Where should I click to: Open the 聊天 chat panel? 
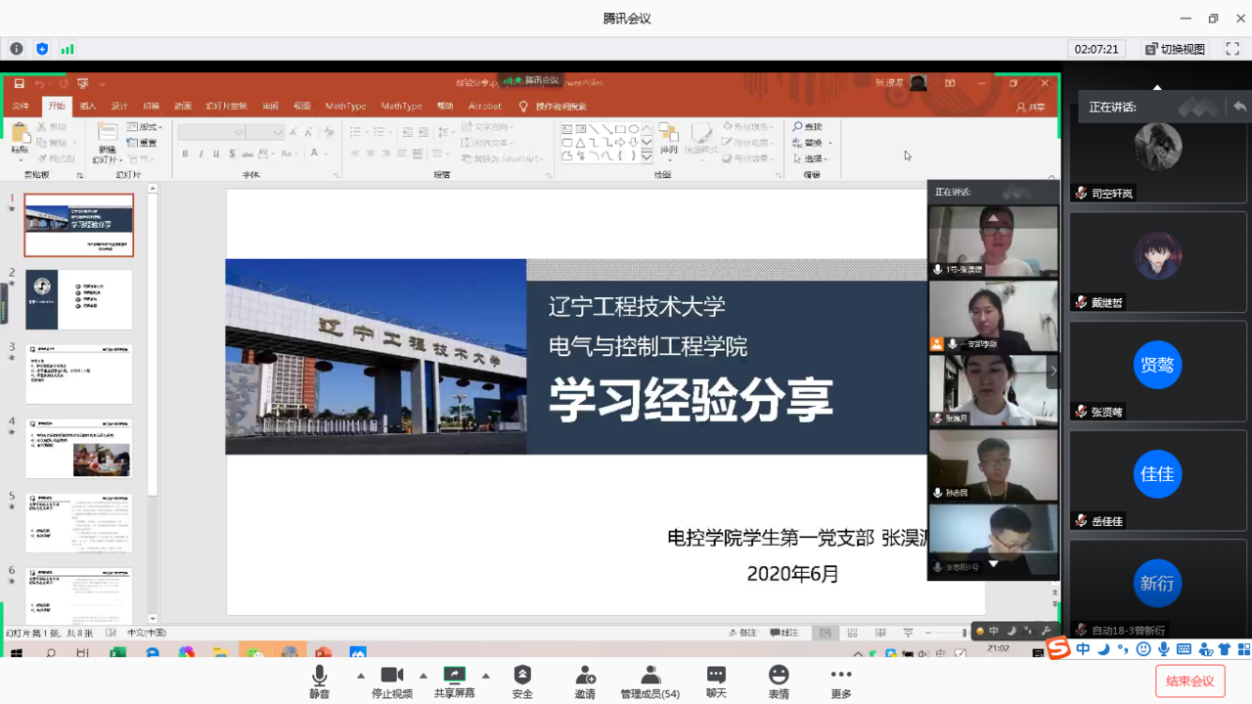click(x=716, y=680)
